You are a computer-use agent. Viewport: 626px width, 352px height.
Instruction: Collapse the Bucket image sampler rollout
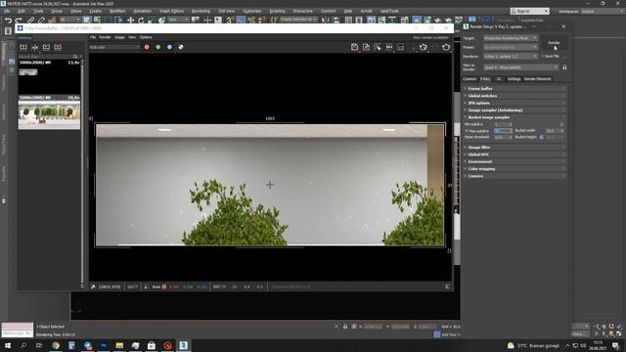coord(514,117)
